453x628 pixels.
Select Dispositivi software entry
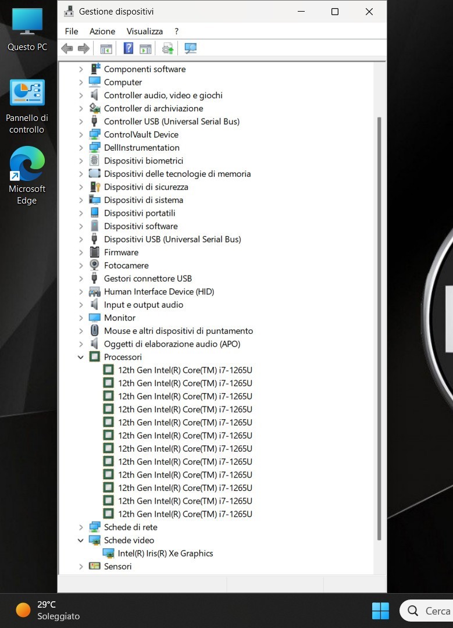point(141,226)
